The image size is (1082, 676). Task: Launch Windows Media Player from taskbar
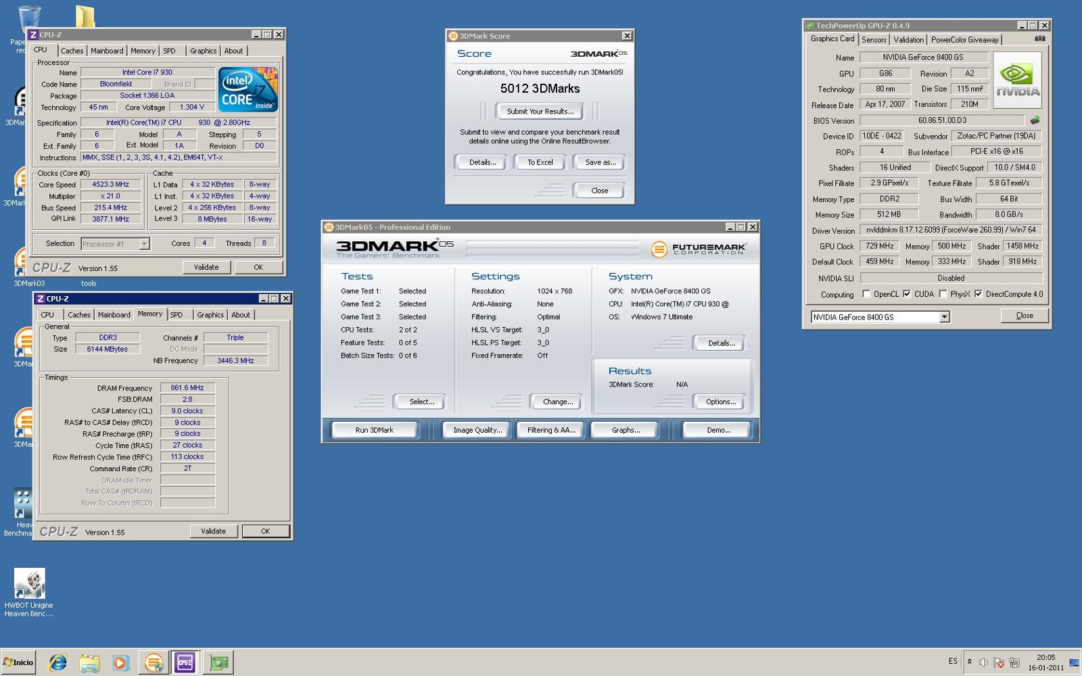coord(120,662)
